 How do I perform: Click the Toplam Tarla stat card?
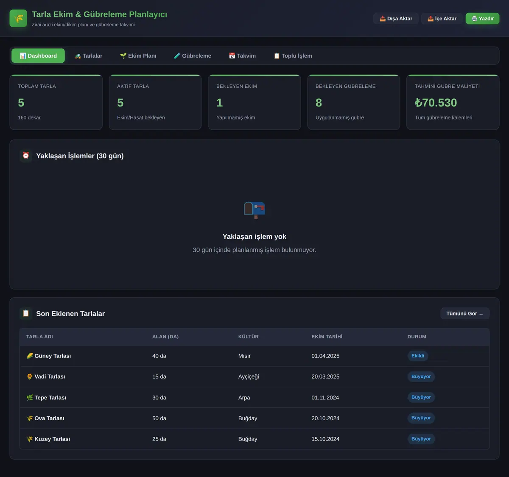(x=56, y=102)
